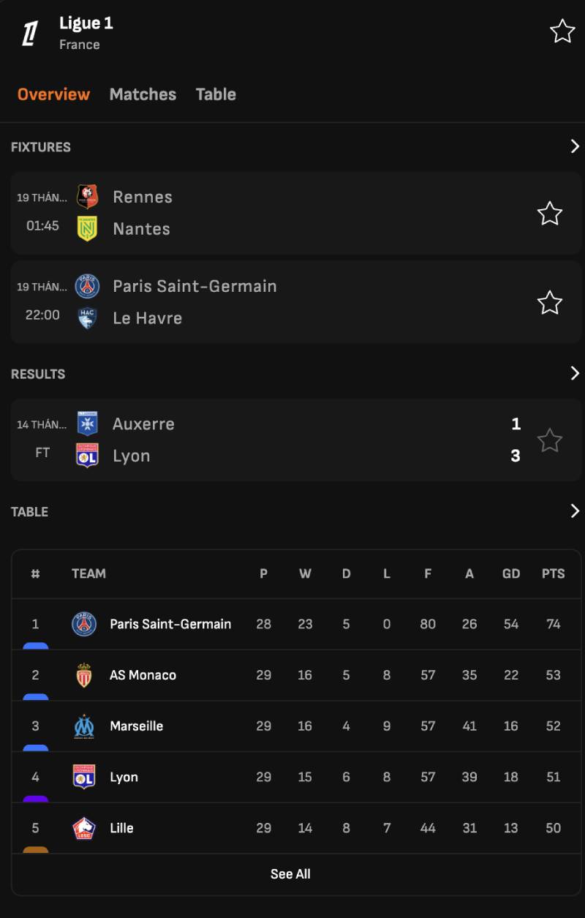585x918 pixels.
Task: Toggle favorite star for Auxerre vs Lyon result
Action: click(550, 440)
